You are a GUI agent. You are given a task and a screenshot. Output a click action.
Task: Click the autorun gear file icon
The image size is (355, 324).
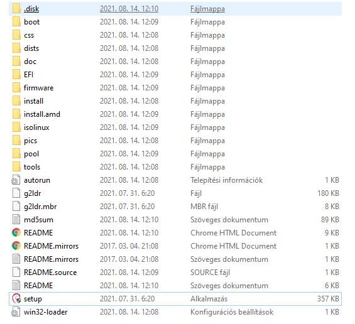[16, 180]
